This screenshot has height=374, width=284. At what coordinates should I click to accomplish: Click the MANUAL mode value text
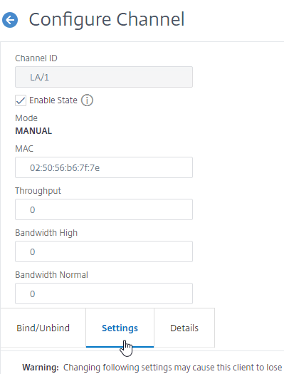pos(33,131)
